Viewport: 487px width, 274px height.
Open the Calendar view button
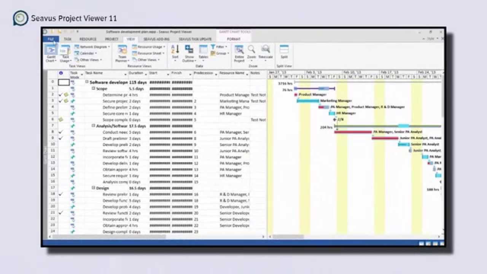85,53
